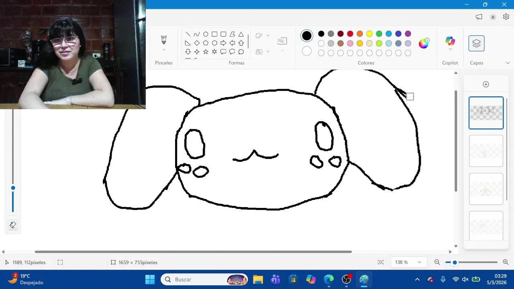The height and width of the screenshot is (289, 514).
Task: Pick the purple color swatch
Action: tap(408, 34)
